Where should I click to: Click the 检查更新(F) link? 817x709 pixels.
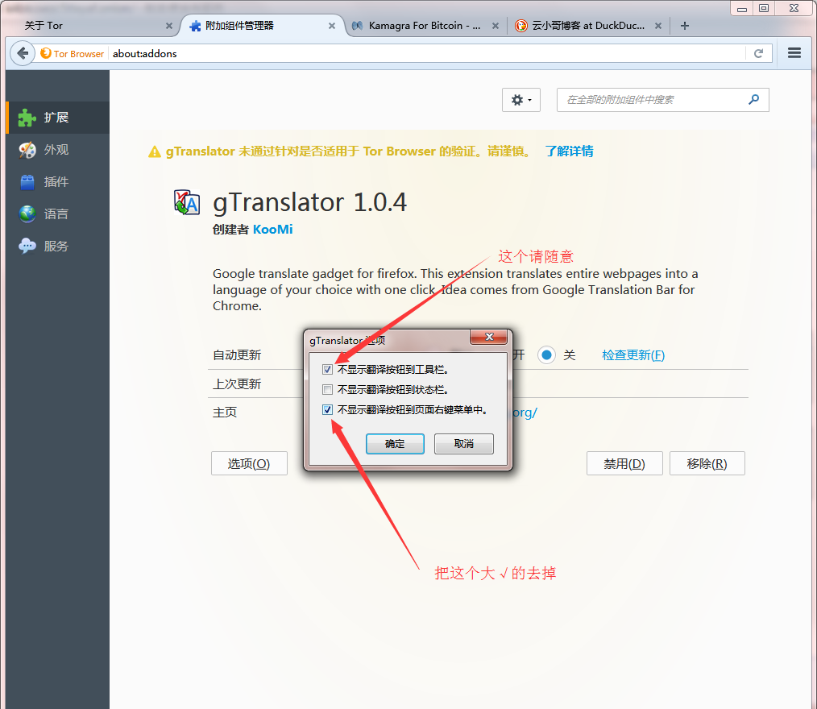(633, 355)
